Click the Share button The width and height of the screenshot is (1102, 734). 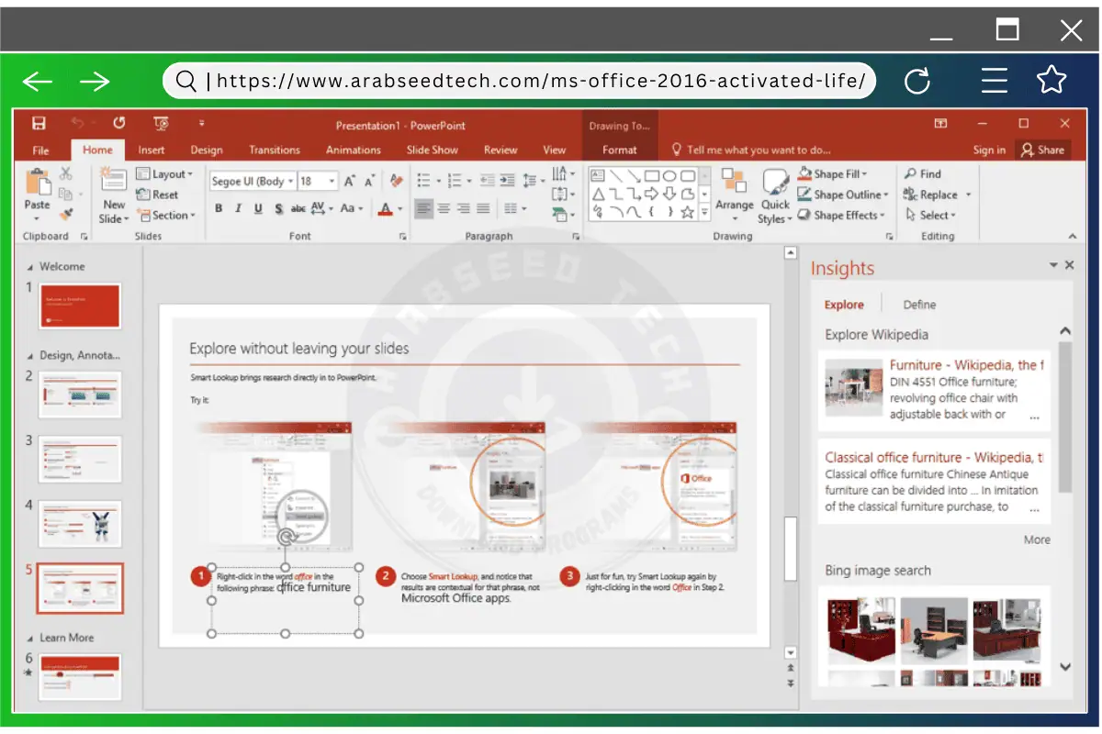(x=1043, y=149)
